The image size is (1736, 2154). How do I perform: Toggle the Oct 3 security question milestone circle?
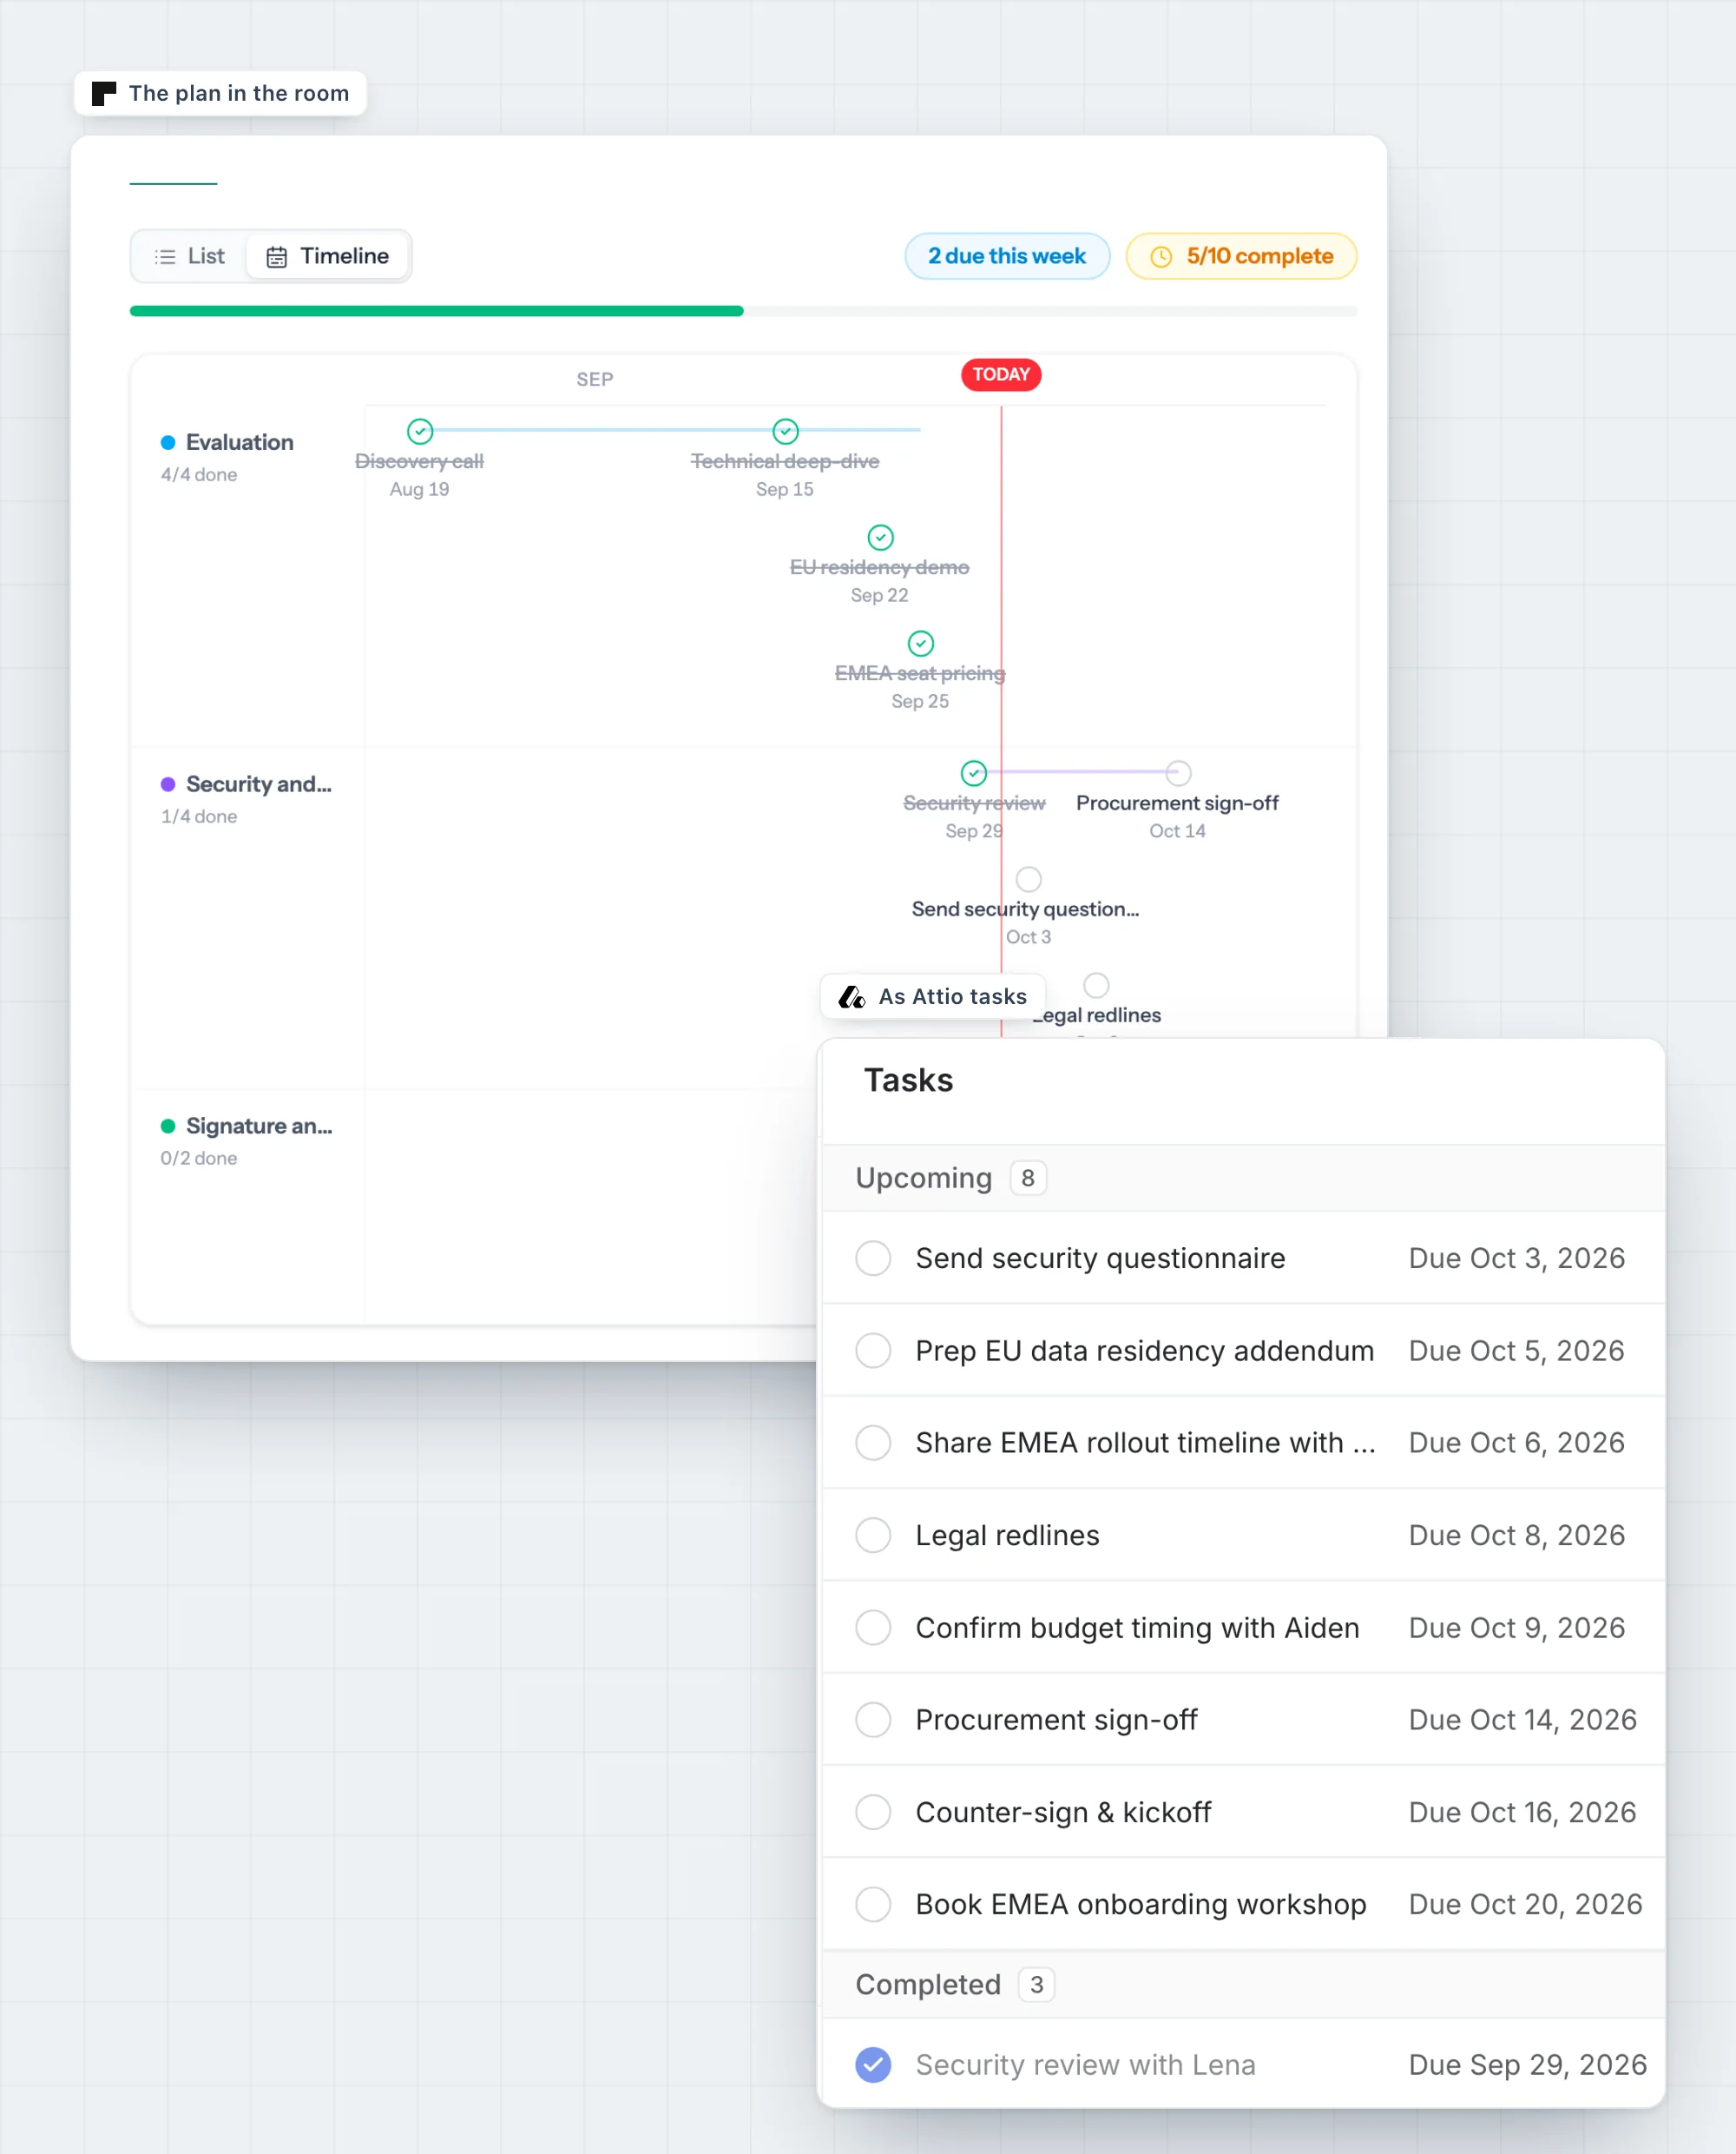point(1029,880)
